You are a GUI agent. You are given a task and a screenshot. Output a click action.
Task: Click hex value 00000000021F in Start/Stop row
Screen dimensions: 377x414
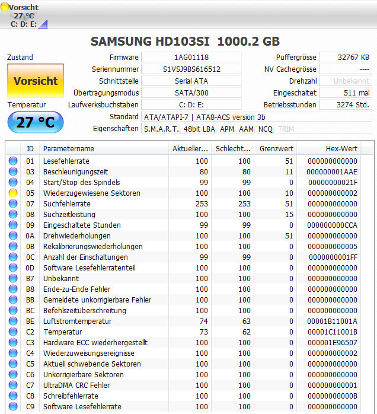(333, 182)
